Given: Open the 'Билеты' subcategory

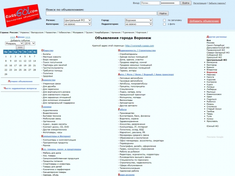Looking at the screenshot, I should (47, 54).
